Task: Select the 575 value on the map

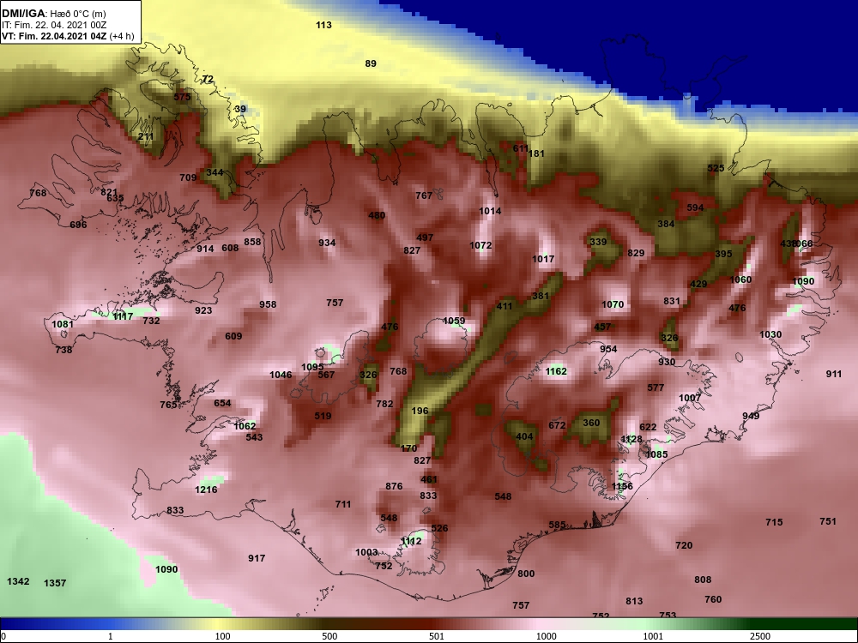Action: pos(182,97)
